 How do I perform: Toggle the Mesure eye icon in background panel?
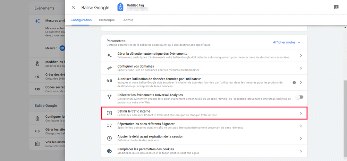[x=62, y=48]
